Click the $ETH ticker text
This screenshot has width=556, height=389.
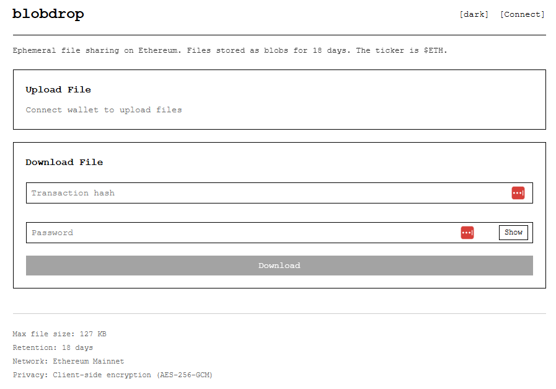[435, 50]
